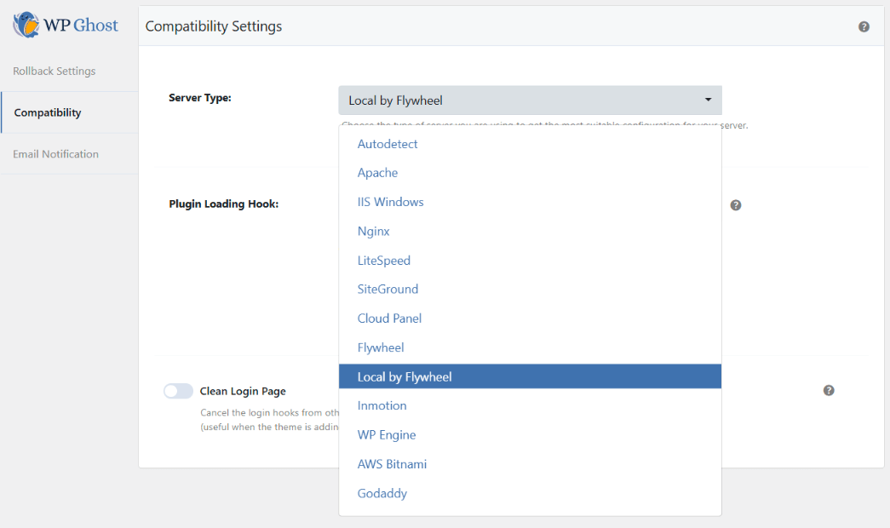Select Nginx in the dropdown list
Image resolution: width=890 pixels, height=528 pixels.
click(373, 231)
